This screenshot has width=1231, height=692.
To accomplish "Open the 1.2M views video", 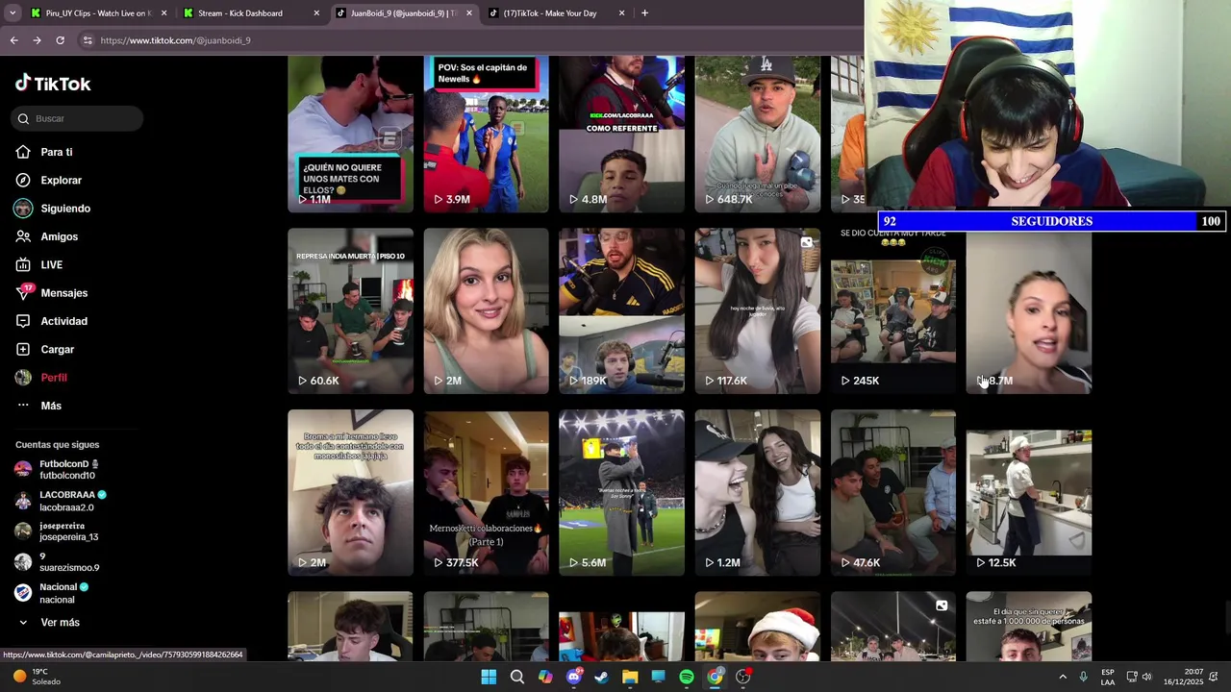I will [758, 493].
